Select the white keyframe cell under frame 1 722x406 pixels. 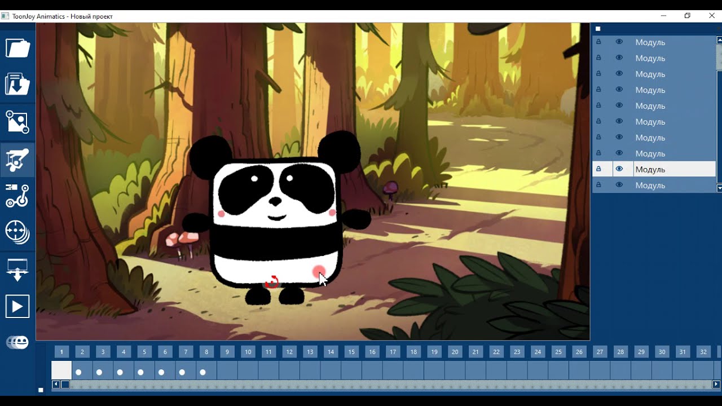point(61,370)
